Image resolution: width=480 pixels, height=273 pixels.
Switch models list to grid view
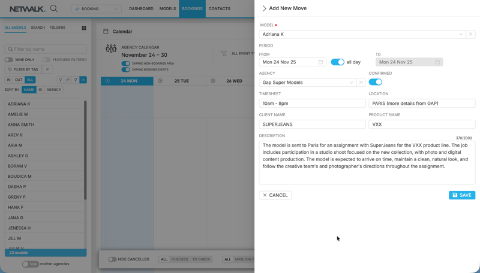84,28
